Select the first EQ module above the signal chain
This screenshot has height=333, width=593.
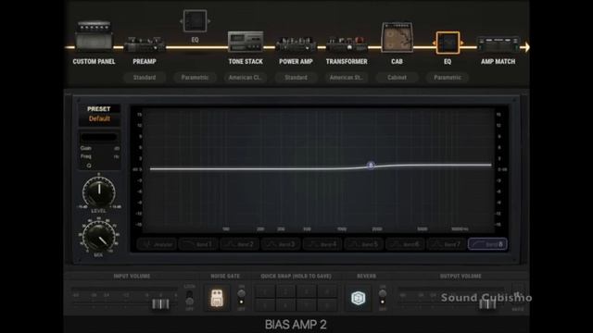click(x=196, y=20)
